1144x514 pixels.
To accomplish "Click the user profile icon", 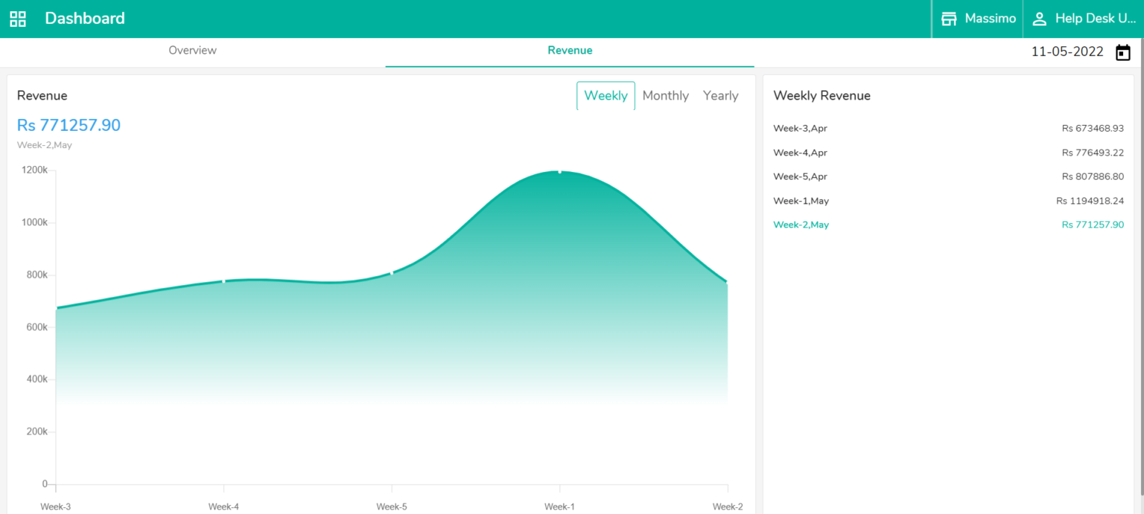I will (x=1040, y=19).
